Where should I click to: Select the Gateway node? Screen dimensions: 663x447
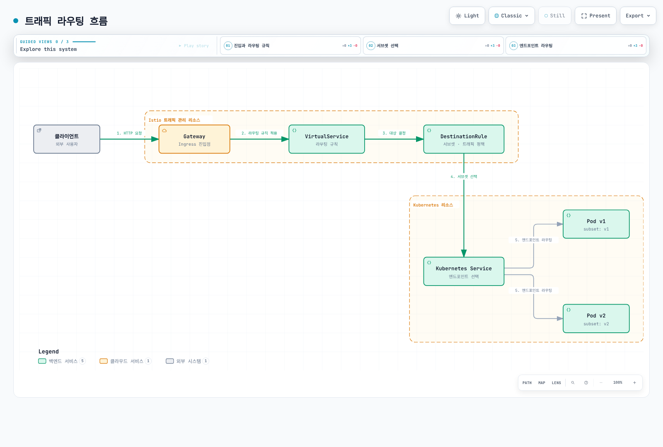(x=194, y=139)
